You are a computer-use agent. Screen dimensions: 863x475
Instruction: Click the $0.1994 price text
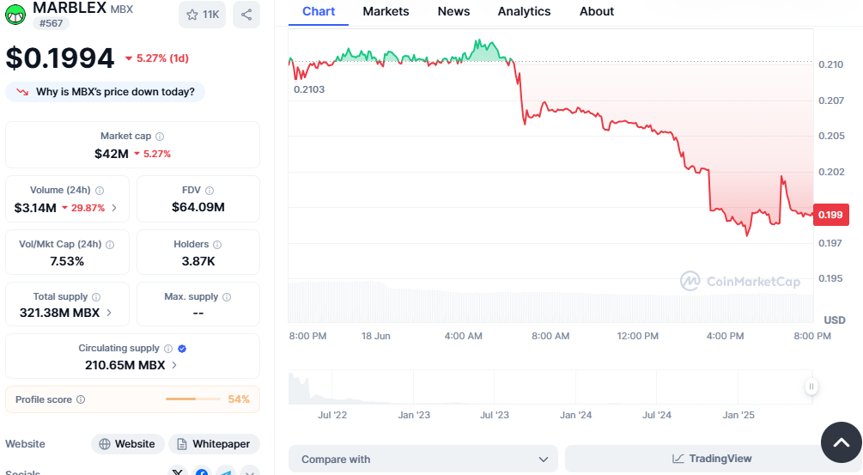(x=60, y=58)
